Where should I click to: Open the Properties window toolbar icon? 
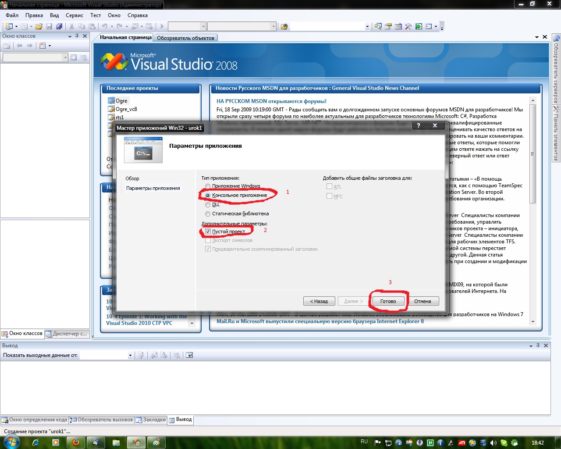(388, 26)
